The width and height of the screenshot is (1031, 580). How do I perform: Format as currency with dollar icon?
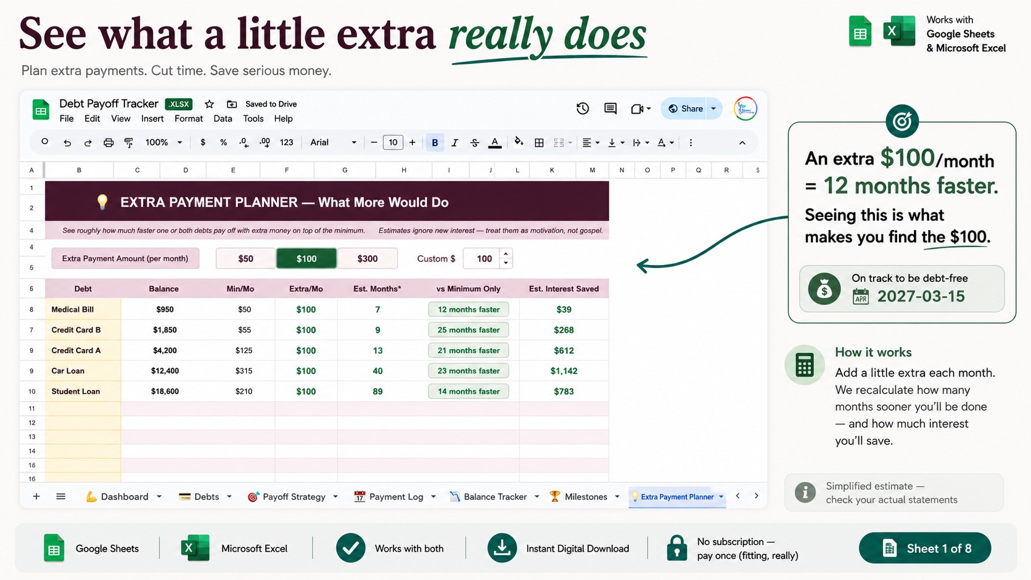203,142
